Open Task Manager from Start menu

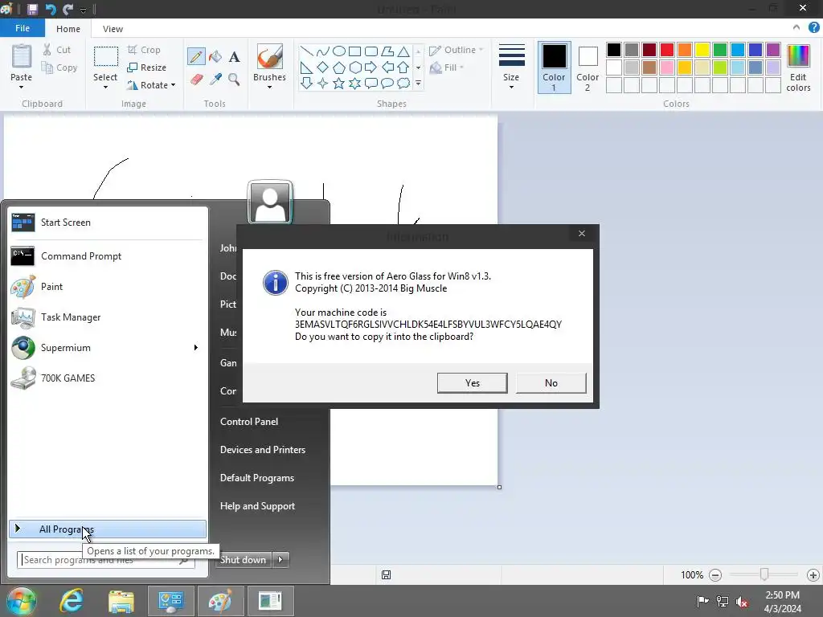[107, 317]
